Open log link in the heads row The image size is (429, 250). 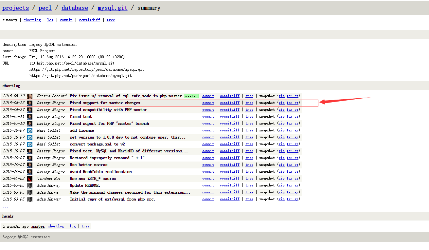tap(73, 226)
